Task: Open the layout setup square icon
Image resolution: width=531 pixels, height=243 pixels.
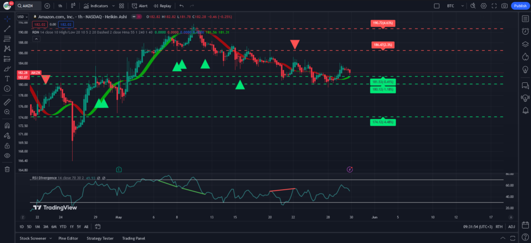Action: tap(437, 6)
